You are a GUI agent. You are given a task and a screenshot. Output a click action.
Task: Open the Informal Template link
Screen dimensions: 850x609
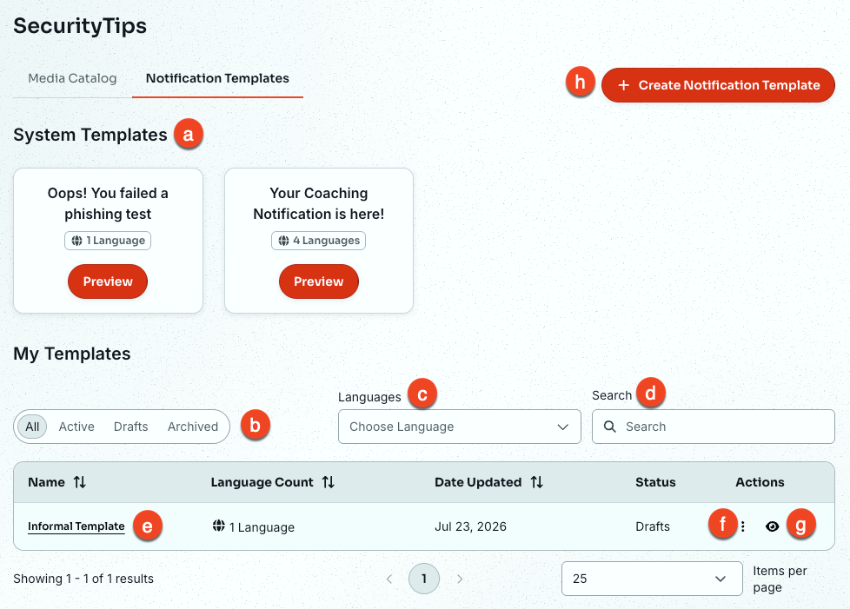pyautogui.click(x=76, y=526)
